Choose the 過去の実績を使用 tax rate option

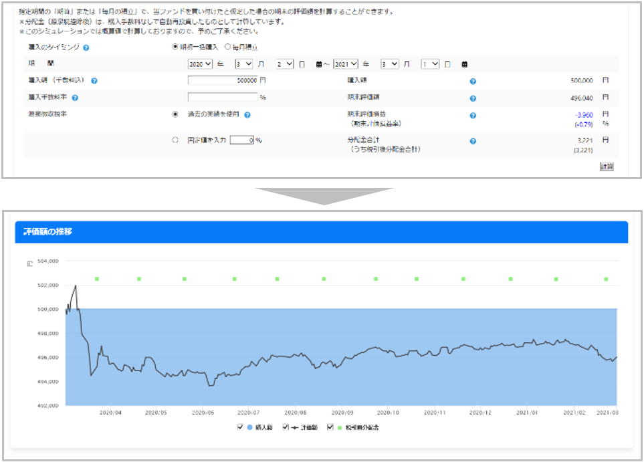point(175,114)
